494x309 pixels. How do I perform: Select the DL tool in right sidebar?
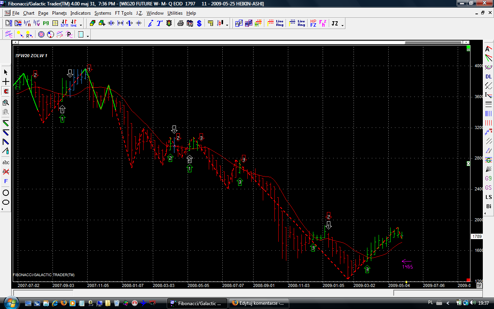click(x=489, y=76)
